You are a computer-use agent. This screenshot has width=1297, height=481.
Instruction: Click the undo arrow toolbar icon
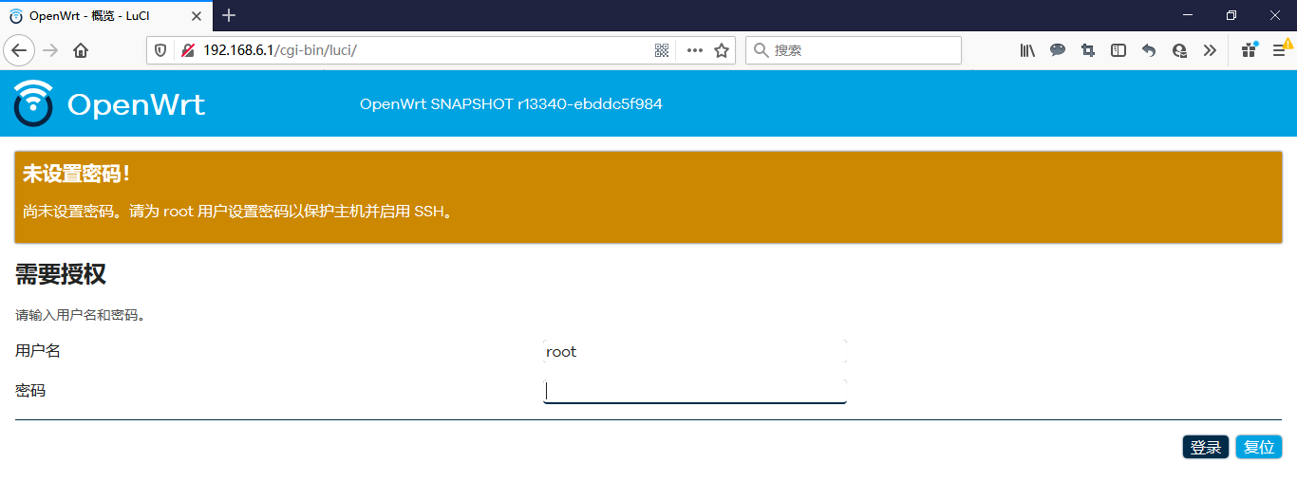[x=1149, y=50]
